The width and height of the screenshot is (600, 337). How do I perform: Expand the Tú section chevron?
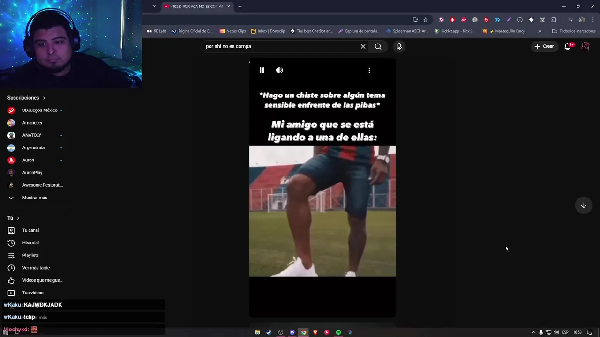[18, 218]
